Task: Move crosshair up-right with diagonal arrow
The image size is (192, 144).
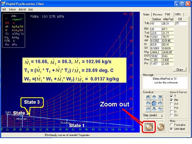Action: pyautogui.click(x=160, y=97)
